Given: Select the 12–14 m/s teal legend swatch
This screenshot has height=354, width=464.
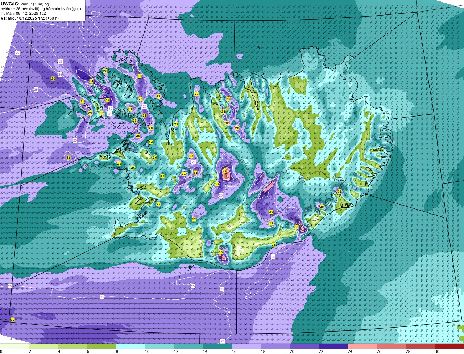Looking at the screenshot, I should [x=188, y=346].
